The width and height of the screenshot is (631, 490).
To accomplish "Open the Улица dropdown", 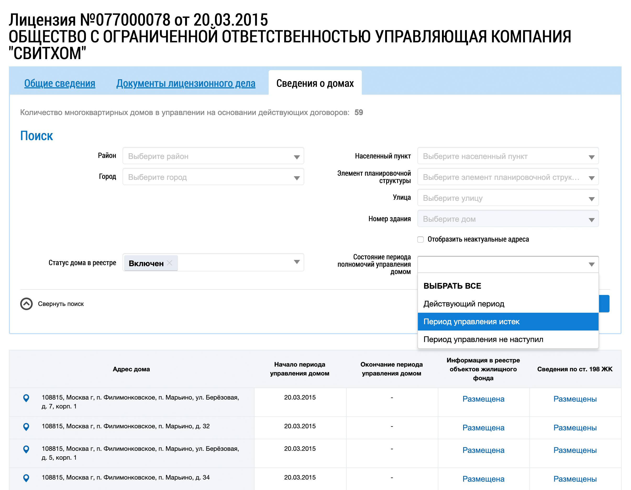I will tap(508, 198).
